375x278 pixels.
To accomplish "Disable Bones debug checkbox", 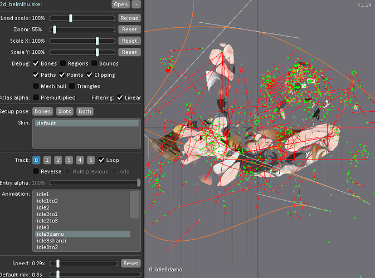I will tap(36, 63).
